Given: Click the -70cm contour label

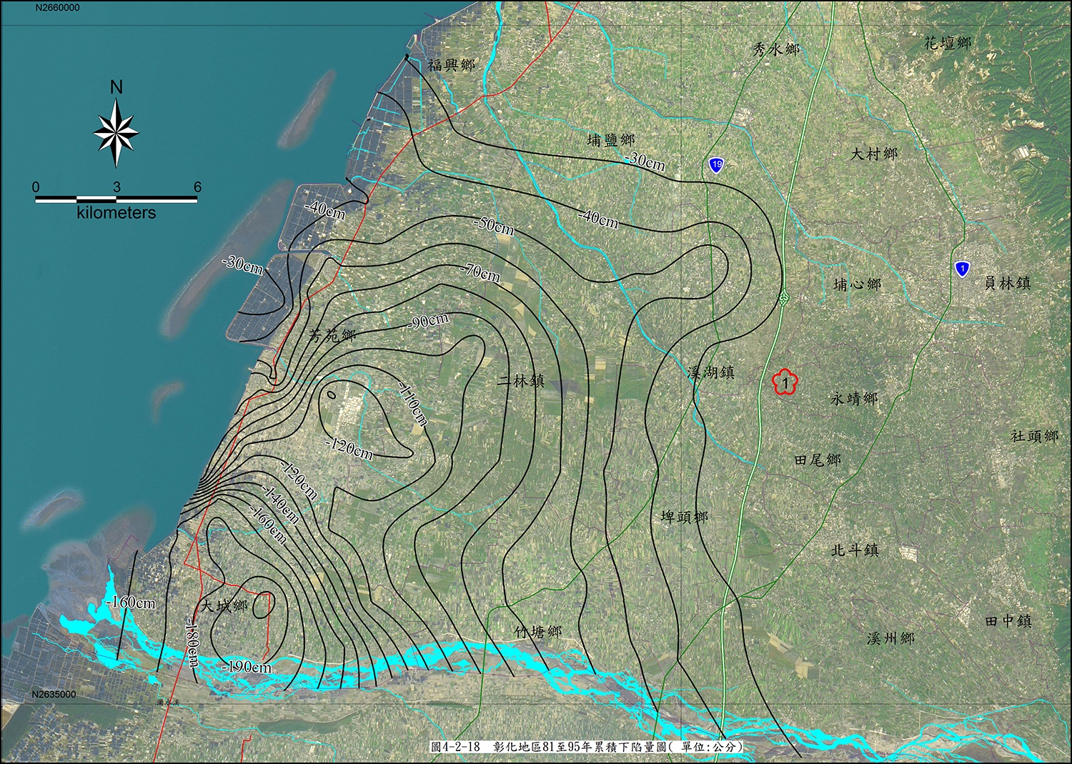Looking at the screenshot, I should (480, 272).
